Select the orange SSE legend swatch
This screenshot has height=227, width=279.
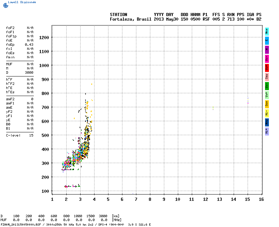267,104
